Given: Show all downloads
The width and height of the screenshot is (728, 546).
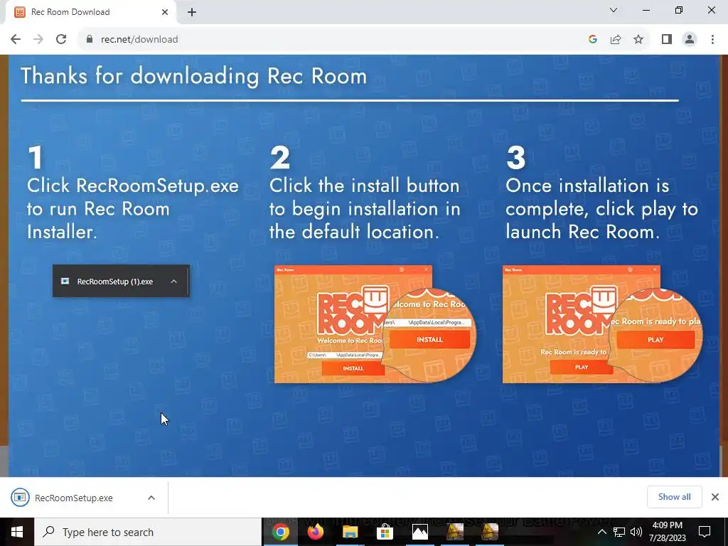Looking at the screenshot, I should pos(674,497).
